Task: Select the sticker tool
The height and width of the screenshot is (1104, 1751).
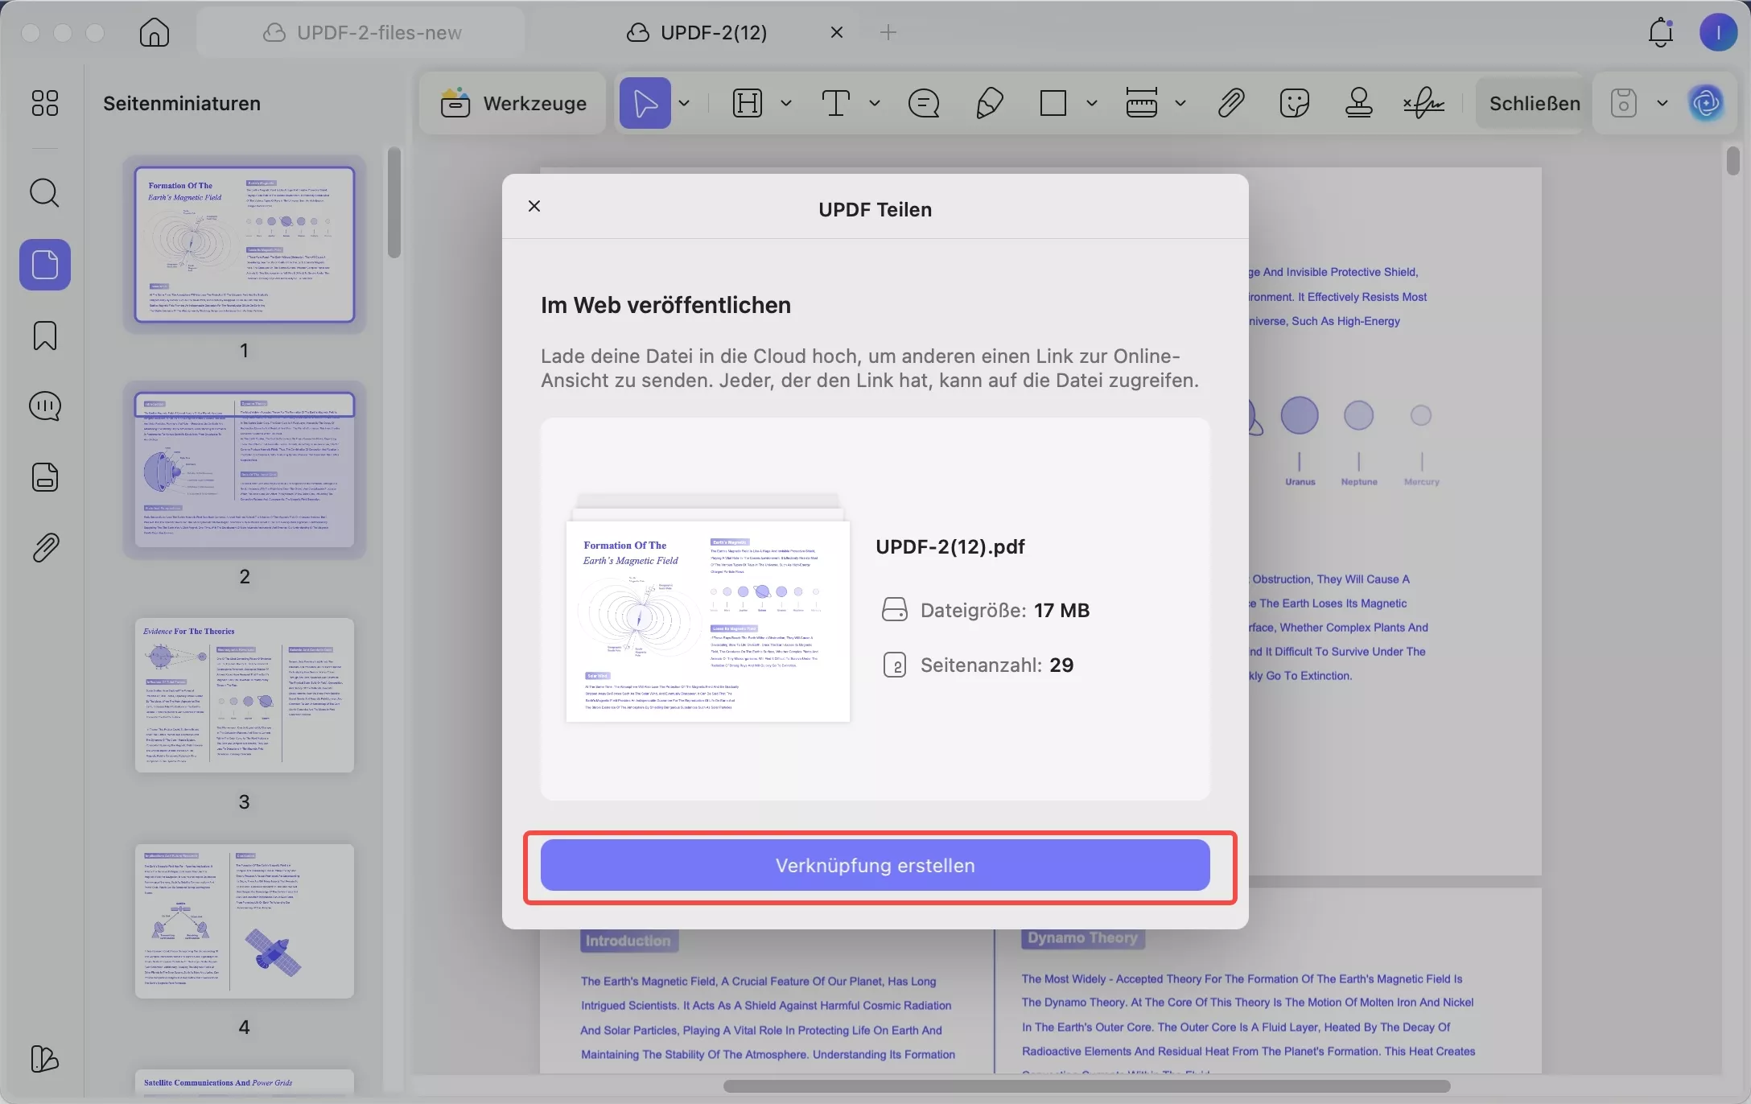Action: [1295, 103]
